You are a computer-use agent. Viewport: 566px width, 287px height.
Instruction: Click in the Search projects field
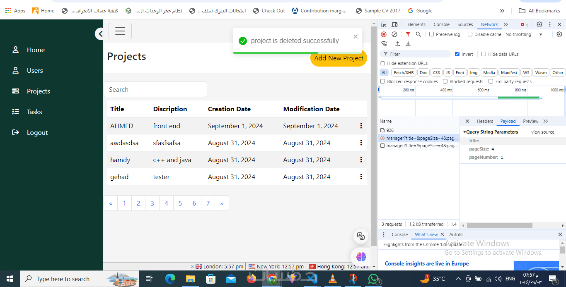click(x=155, y=89)
